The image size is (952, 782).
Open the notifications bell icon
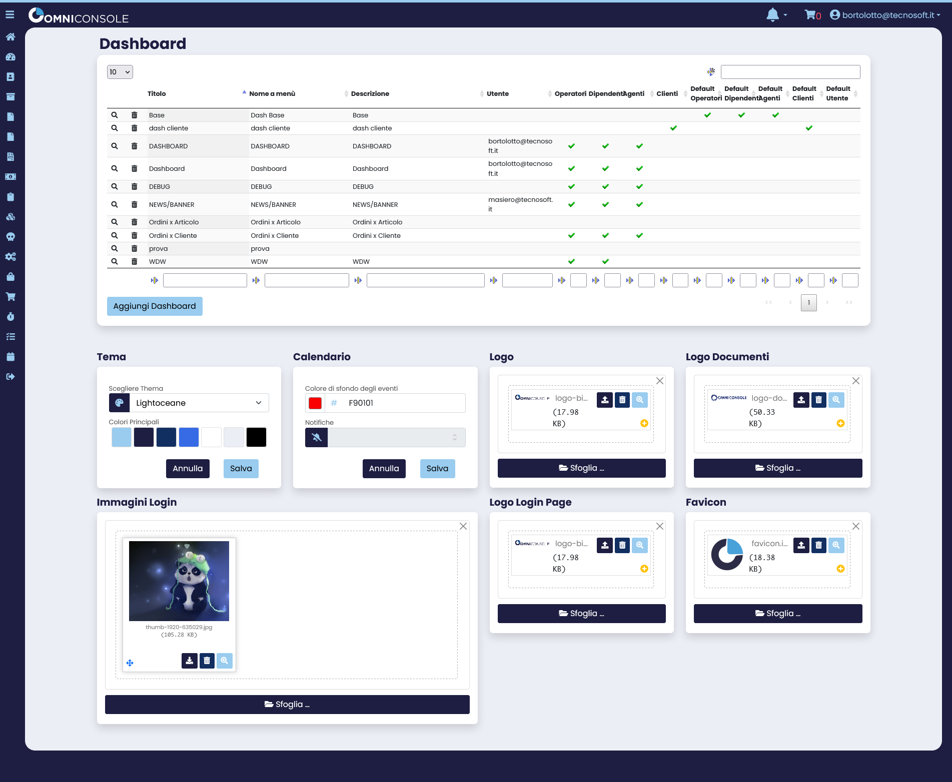(772, 14)
